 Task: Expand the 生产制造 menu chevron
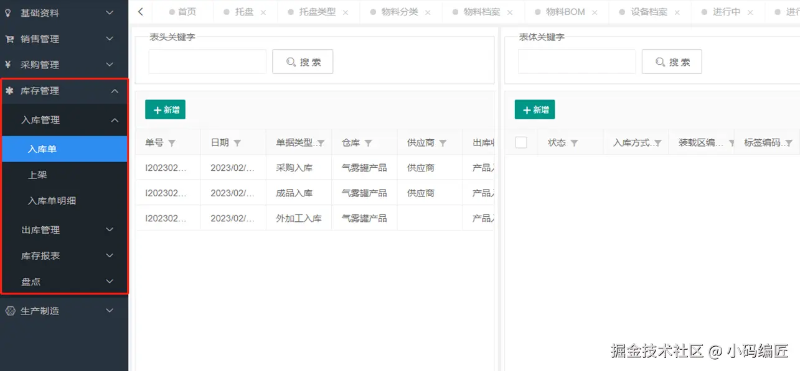[110, 311]
